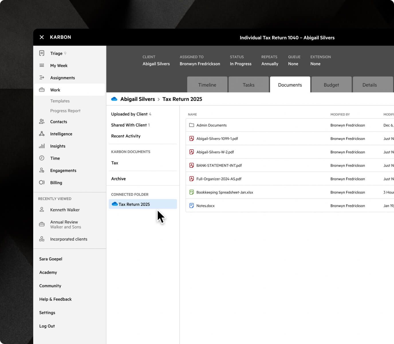This screenshot has width=394, height=344.
Task: Change Repeats from Annually
Action: (269, 64)
